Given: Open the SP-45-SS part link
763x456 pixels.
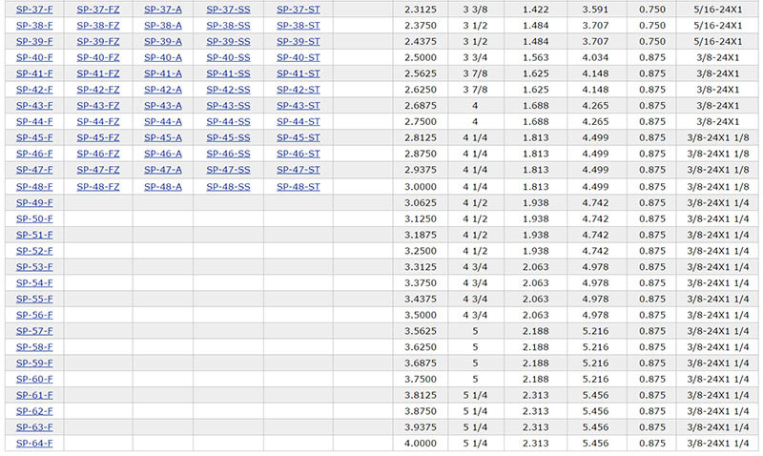Looking at the screenshot, I should tap(228, 138).
